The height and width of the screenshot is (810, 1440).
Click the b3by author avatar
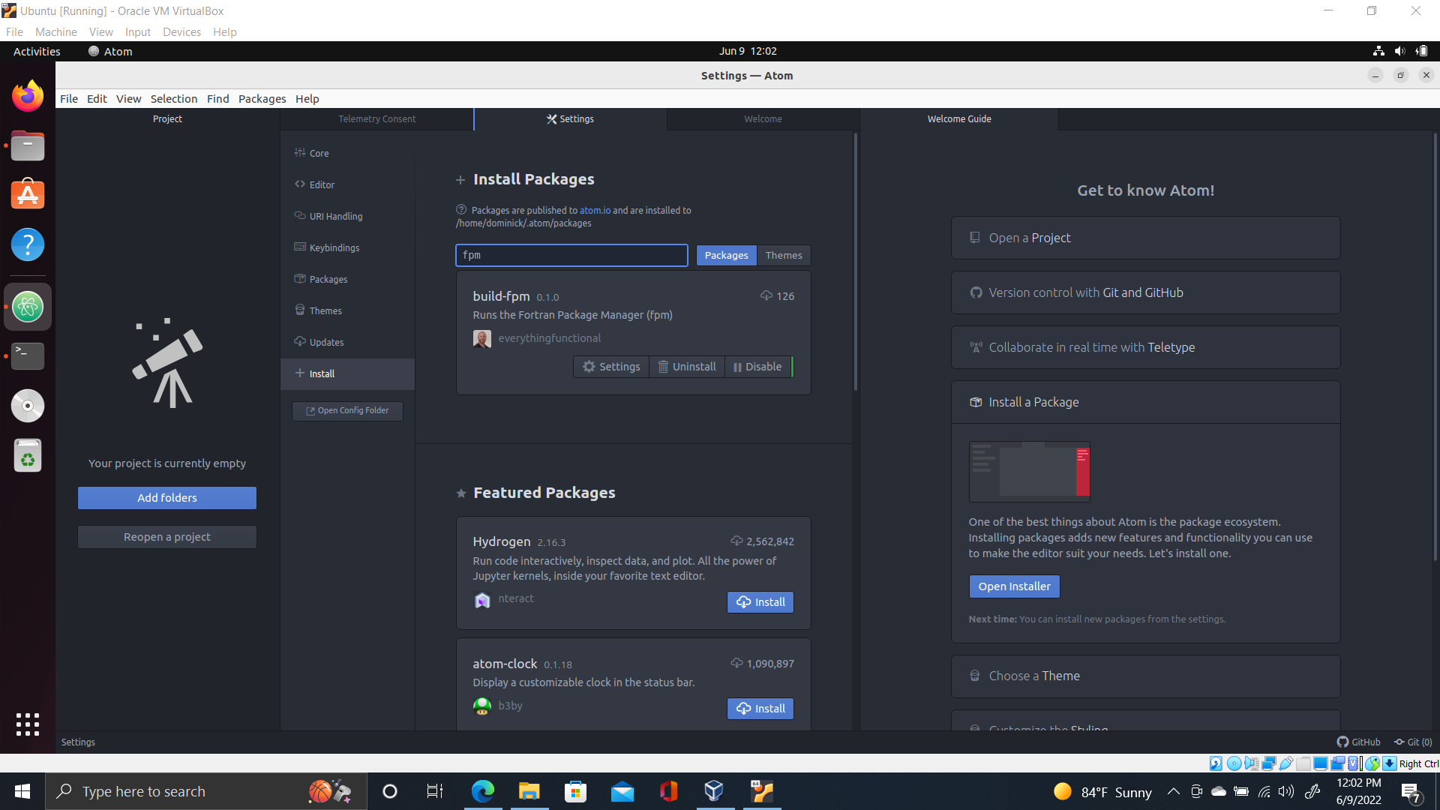482,706
